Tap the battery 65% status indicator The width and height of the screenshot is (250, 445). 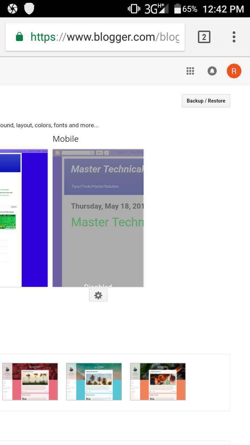click(185, 9)
